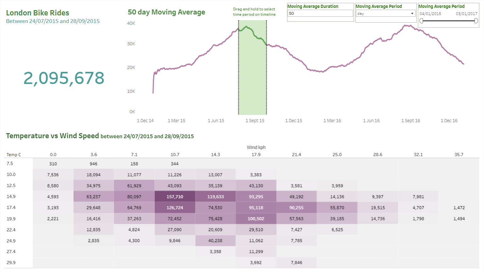Click the start date 04/01/2015 field
The width and height of the screenshot is (484, 272).
click(x=430, y=14)
